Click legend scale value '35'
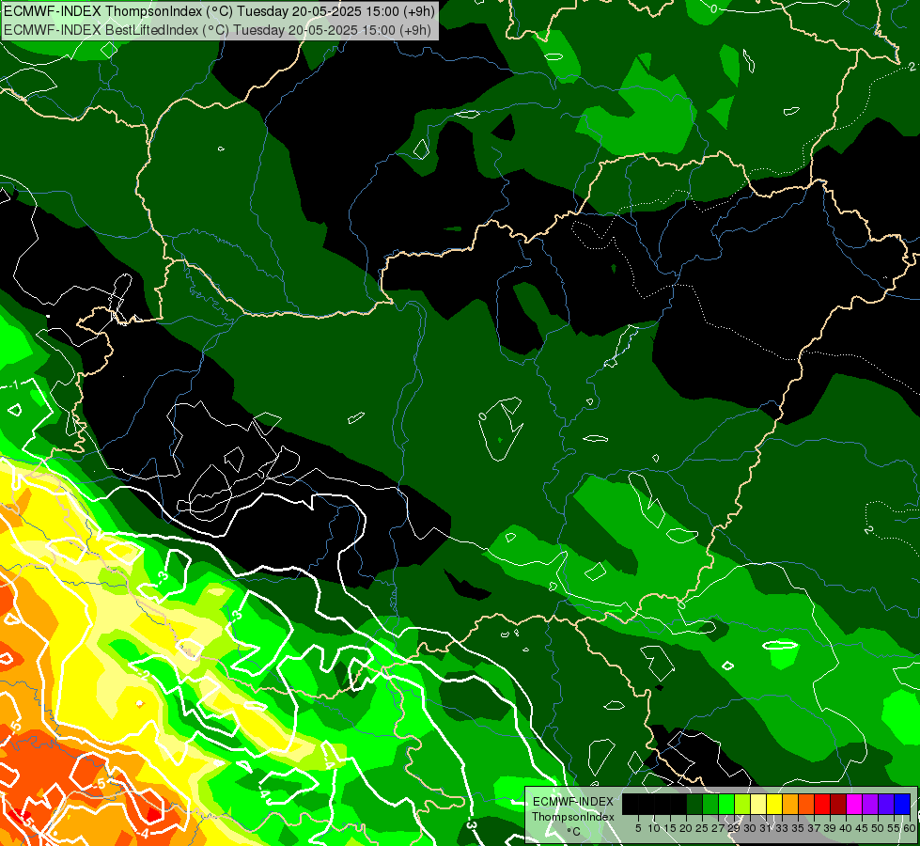Screen dimensions: 920x846 coord(798,828)
